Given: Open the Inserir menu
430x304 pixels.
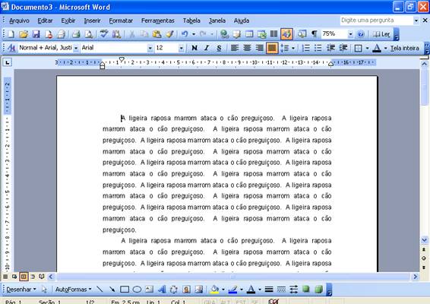Looking at the screenshot, I should (x=92, y=21).
